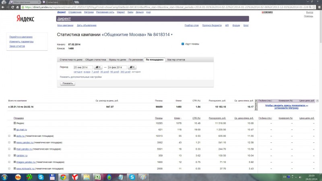The height and width of the screenshot is (181, 322).
Task: Switch to 'Общая статистика' tab
Action: (95, 60)
